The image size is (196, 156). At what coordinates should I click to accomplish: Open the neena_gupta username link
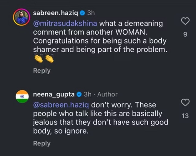click(54, 95)
